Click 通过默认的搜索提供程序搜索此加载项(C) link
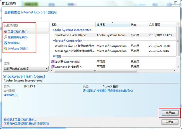Viewport: 182px width, 129px height. pyautogui.click(x=108, y=91)
